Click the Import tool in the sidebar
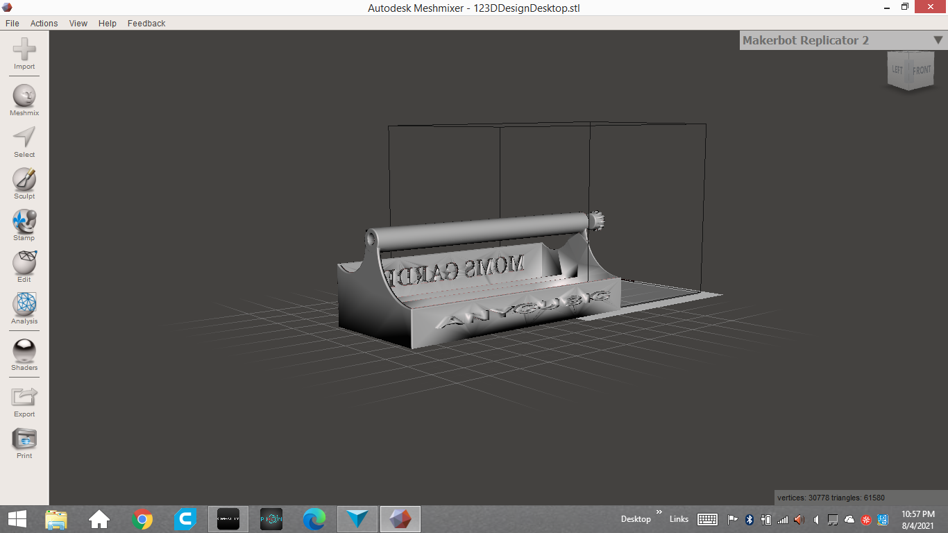The width and height of the screenshot is (948, 533). 24,54
